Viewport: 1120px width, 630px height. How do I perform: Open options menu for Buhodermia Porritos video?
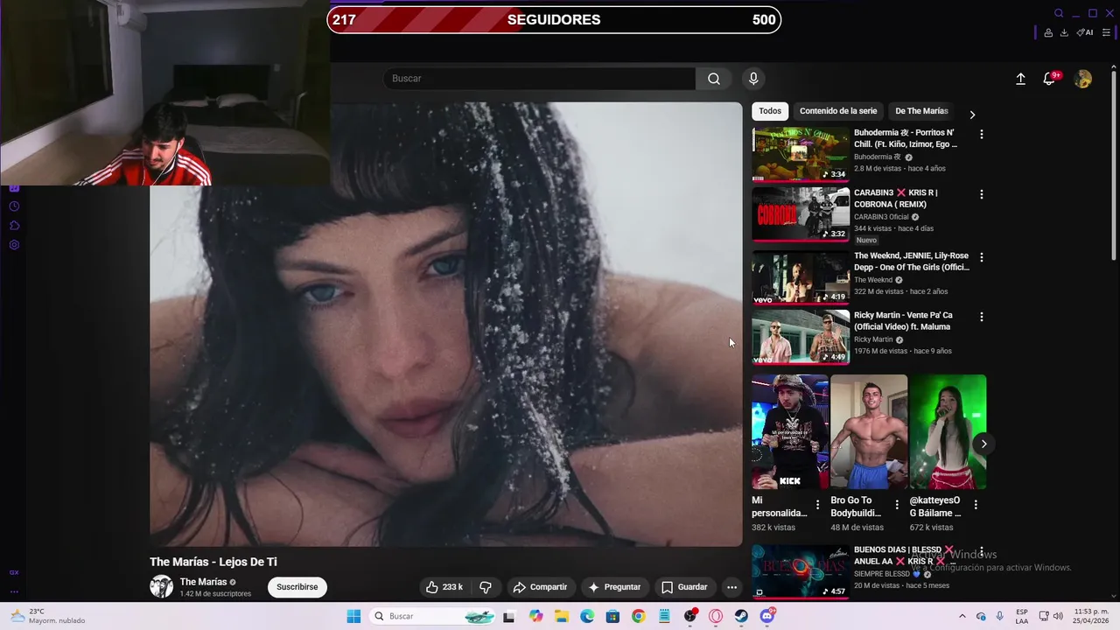click(x=982, y=135)
